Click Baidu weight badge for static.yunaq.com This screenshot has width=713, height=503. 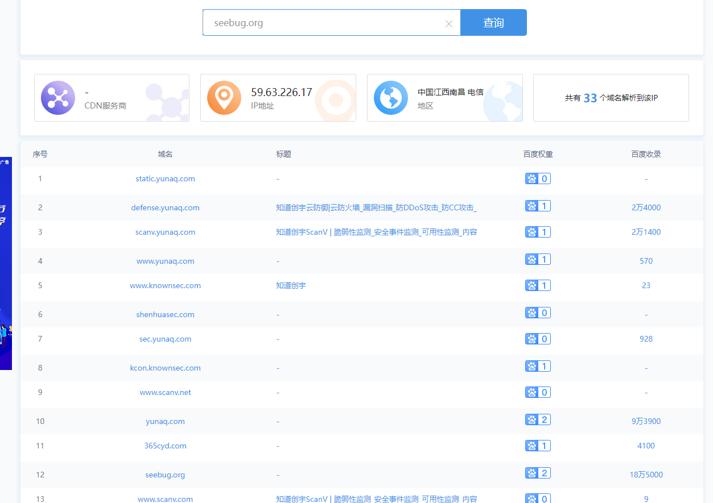538,178
